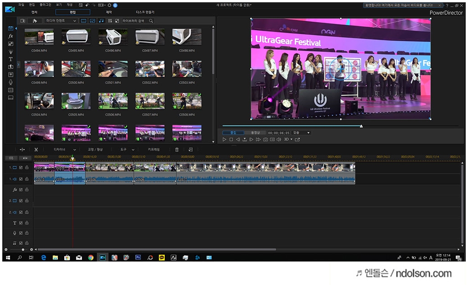The width and height of the screenshot is (468, 285).
Task: Undock the preview window icon
Action: pyautogui.click(x=297, y=140)
